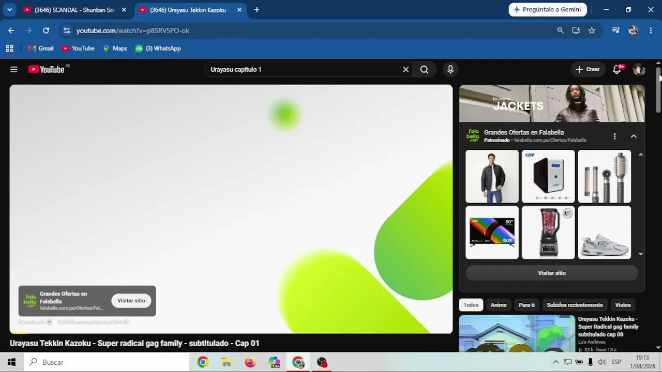Open the 50-inch QLED TV product thumbnail

point(492,233)
